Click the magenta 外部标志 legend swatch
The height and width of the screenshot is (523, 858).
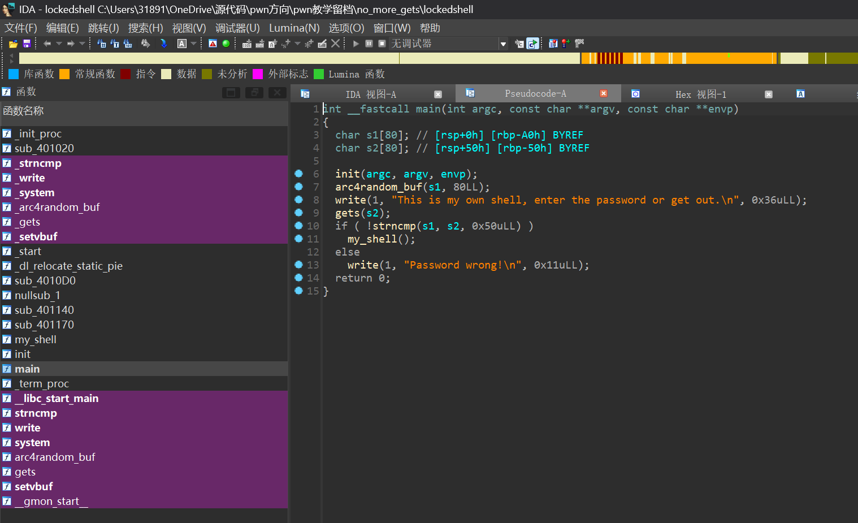[x=258, y=74]
